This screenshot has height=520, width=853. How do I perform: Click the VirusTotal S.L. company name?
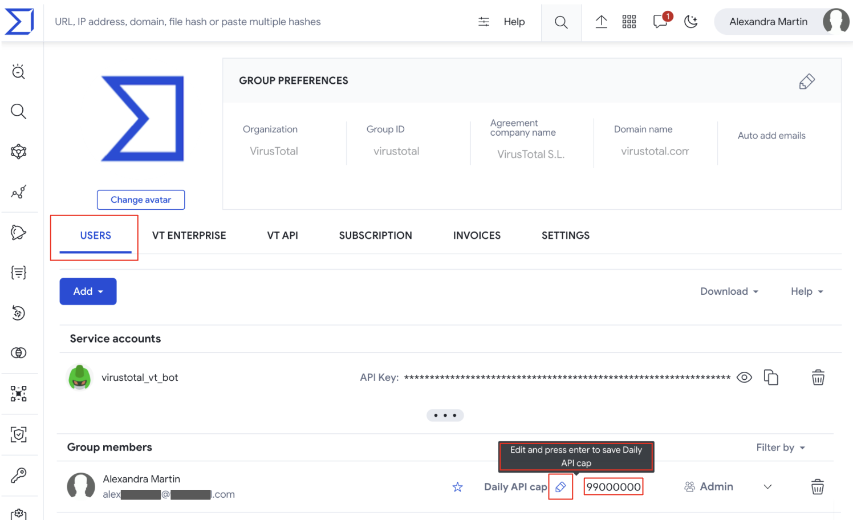531,154
